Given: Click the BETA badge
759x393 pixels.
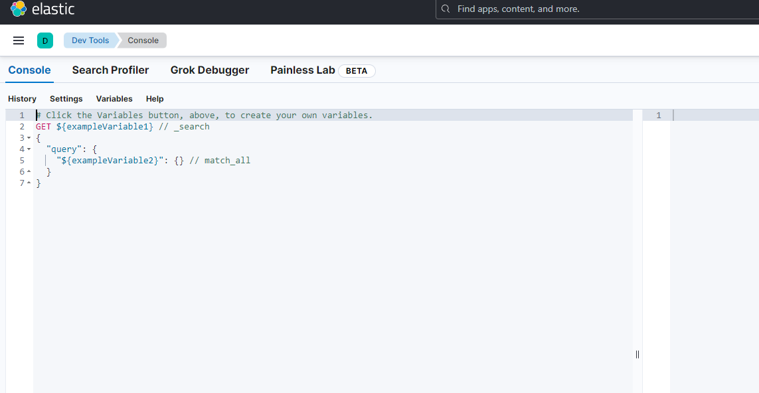Looking at the screenshot, I should tap(357, 71).
